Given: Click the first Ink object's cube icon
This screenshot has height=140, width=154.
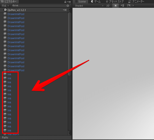Looking at the screenshot, I should tap(5, 74).
